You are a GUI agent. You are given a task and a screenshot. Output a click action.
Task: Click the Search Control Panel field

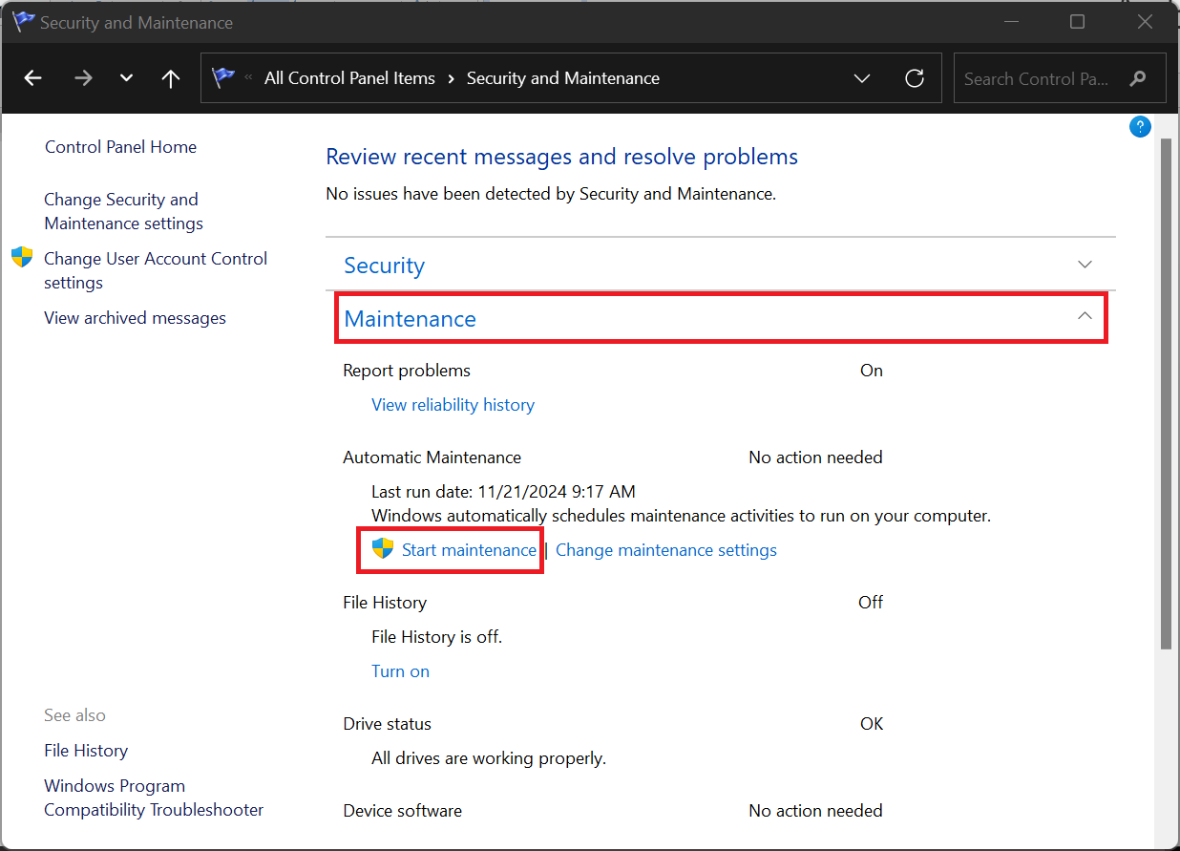1060,78
